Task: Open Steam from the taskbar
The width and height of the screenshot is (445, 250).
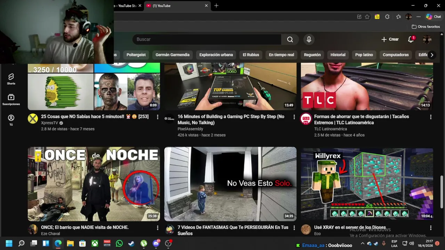Action: point(131,243)
